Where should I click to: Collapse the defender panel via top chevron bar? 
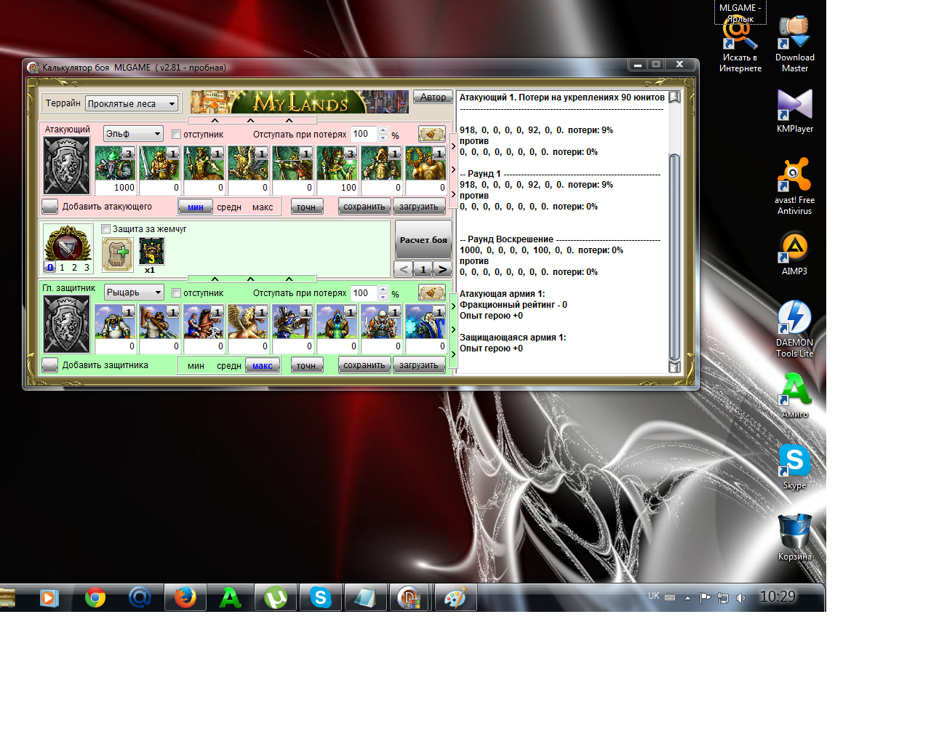(252, 279)
